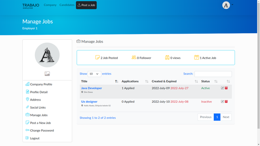
Task: Sort the table by Status column
Action: click(210, 81)
